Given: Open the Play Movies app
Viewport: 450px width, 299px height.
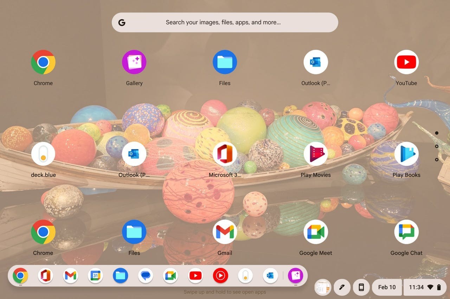Looking at the screenshot, I should tap(316, 154).
